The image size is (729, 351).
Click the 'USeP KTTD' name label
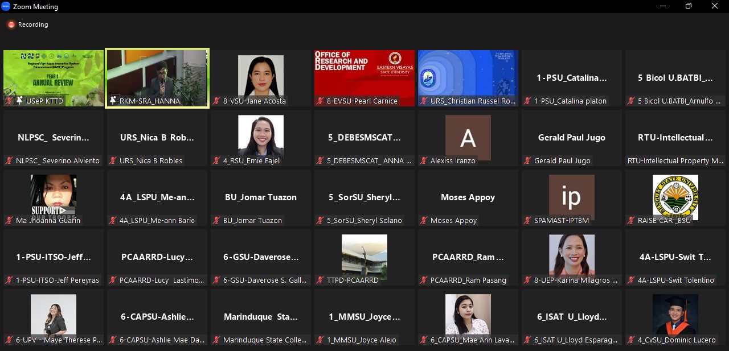click(44, 101)
